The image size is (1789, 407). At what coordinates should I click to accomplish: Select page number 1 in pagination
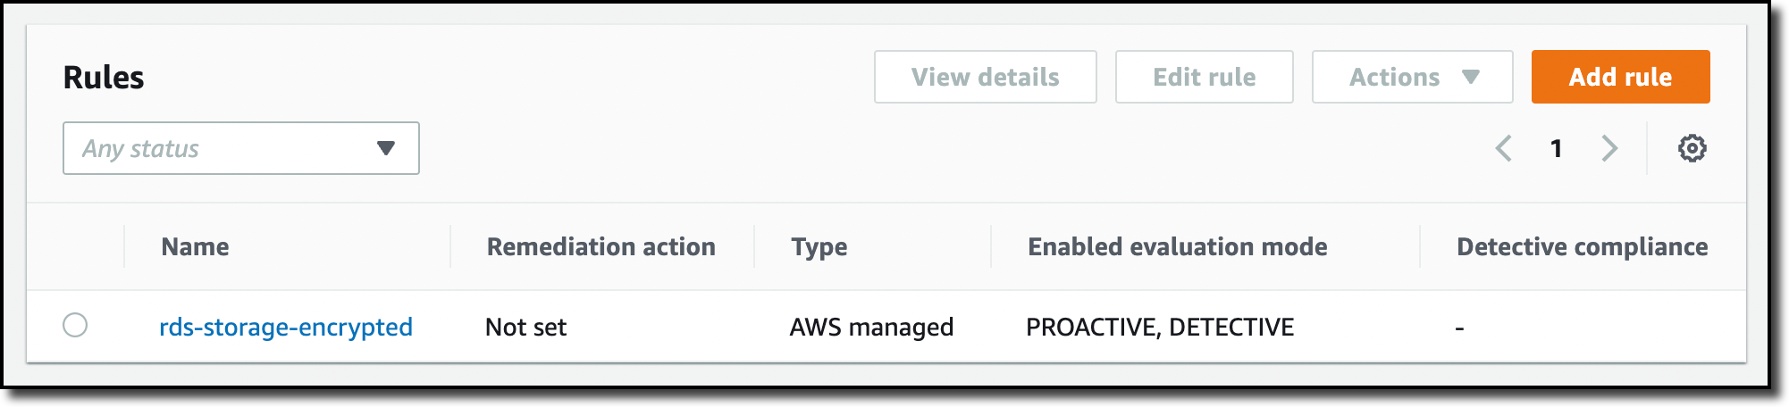(1557, 148)
